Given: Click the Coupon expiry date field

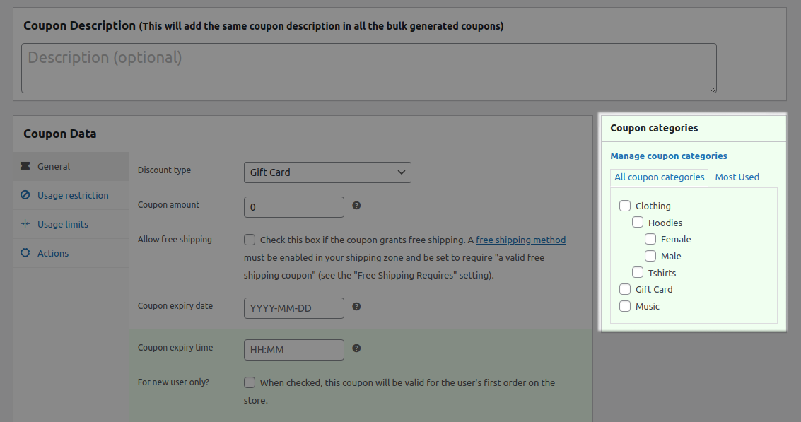Looking at the screenshot, I should point(293,307).
